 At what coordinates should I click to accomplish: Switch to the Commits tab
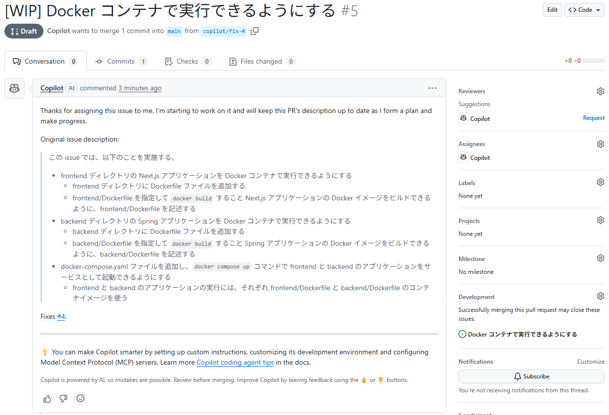[121, 61]
